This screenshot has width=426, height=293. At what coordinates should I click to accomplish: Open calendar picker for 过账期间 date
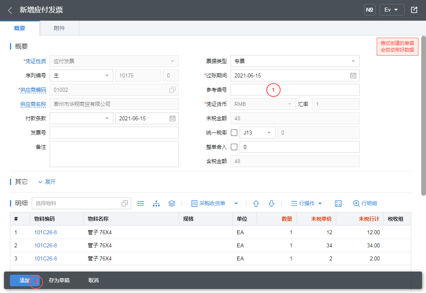coord(353,75)
